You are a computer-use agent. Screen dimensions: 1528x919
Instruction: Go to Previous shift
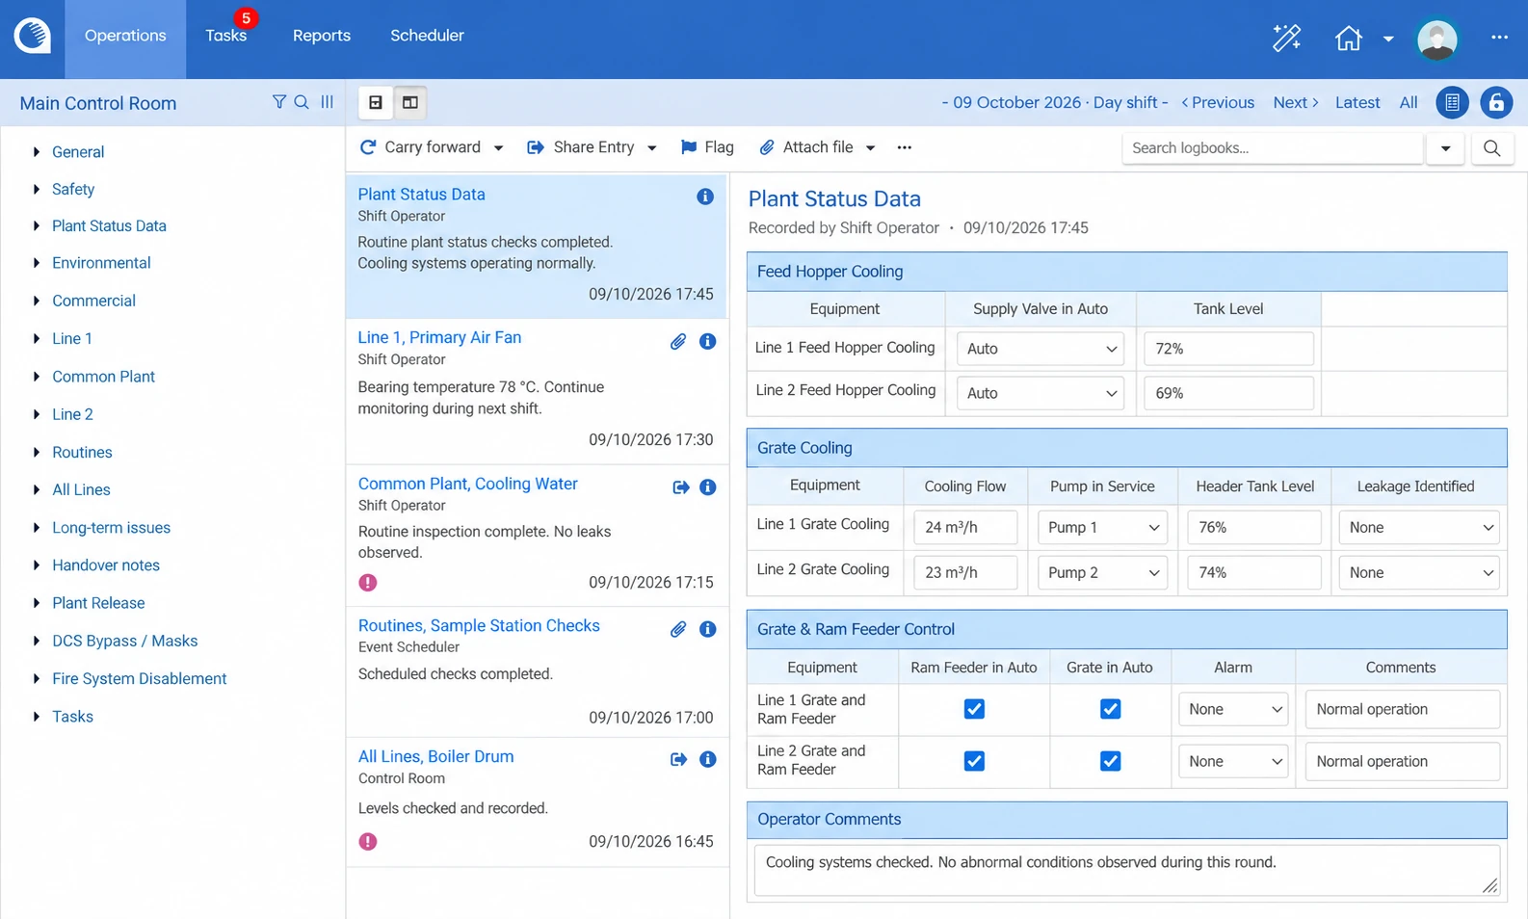[1218, 102]
